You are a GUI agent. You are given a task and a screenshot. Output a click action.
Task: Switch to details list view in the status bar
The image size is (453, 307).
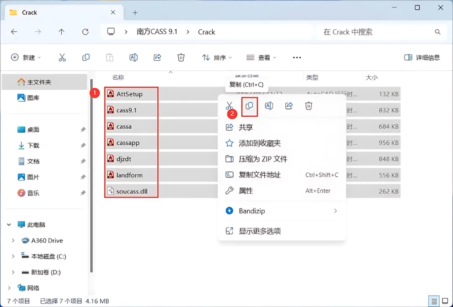434,302
